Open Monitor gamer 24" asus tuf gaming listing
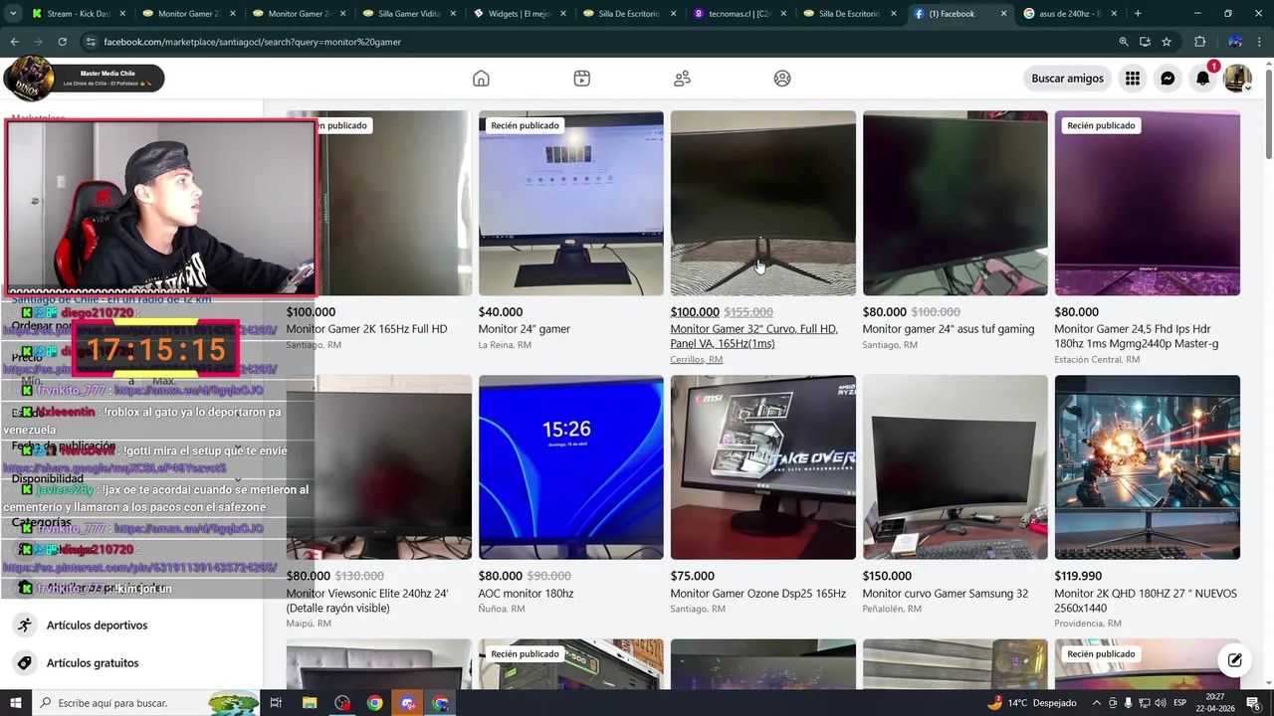1274x716 pixels. 948,329
